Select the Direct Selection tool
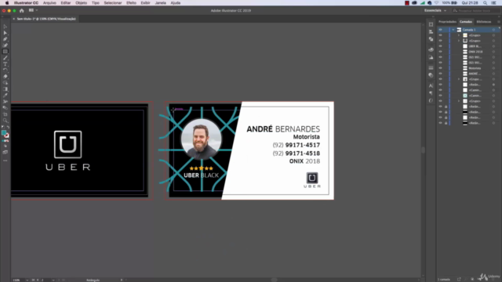 [5, 33]
